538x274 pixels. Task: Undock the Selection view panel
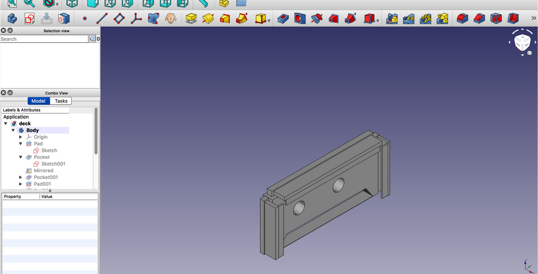pyautogui.click(x=10, y=31)
